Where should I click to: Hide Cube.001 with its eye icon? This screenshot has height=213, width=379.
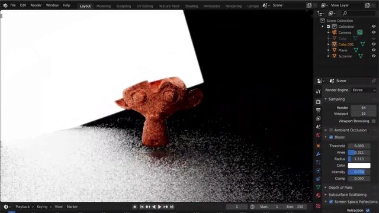(374, 44)
